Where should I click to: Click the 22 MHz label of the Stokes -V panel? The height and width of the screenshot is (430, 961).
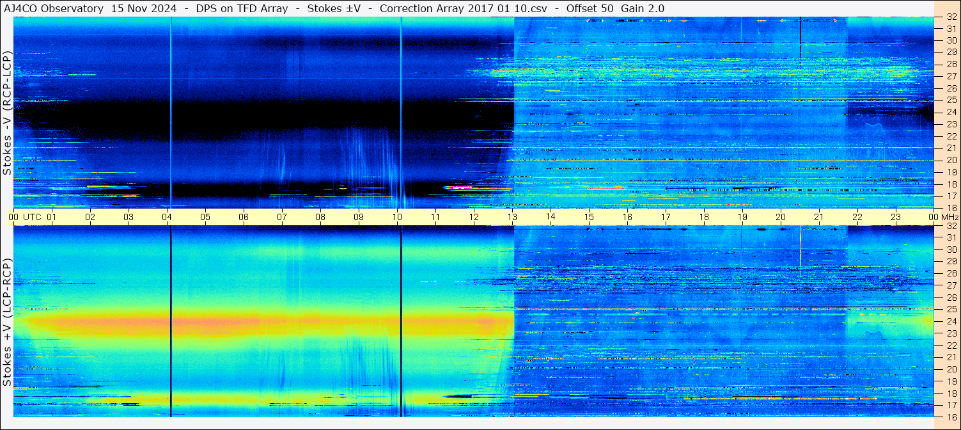point(951,136)
